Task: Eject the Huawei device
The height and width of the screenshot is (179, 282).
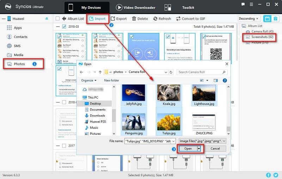Action: [47, 19]
